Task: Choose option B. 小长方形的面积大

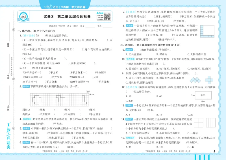Action: [x=168, y=133]
